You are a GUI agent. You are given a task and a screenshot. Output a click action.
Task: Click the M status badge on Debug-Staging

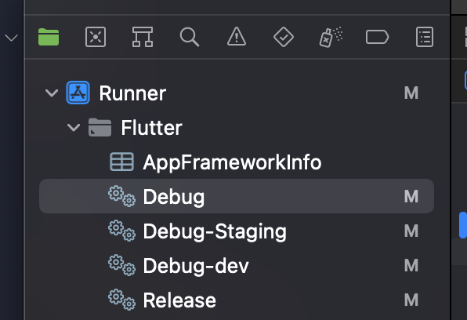tap(411, 231)
